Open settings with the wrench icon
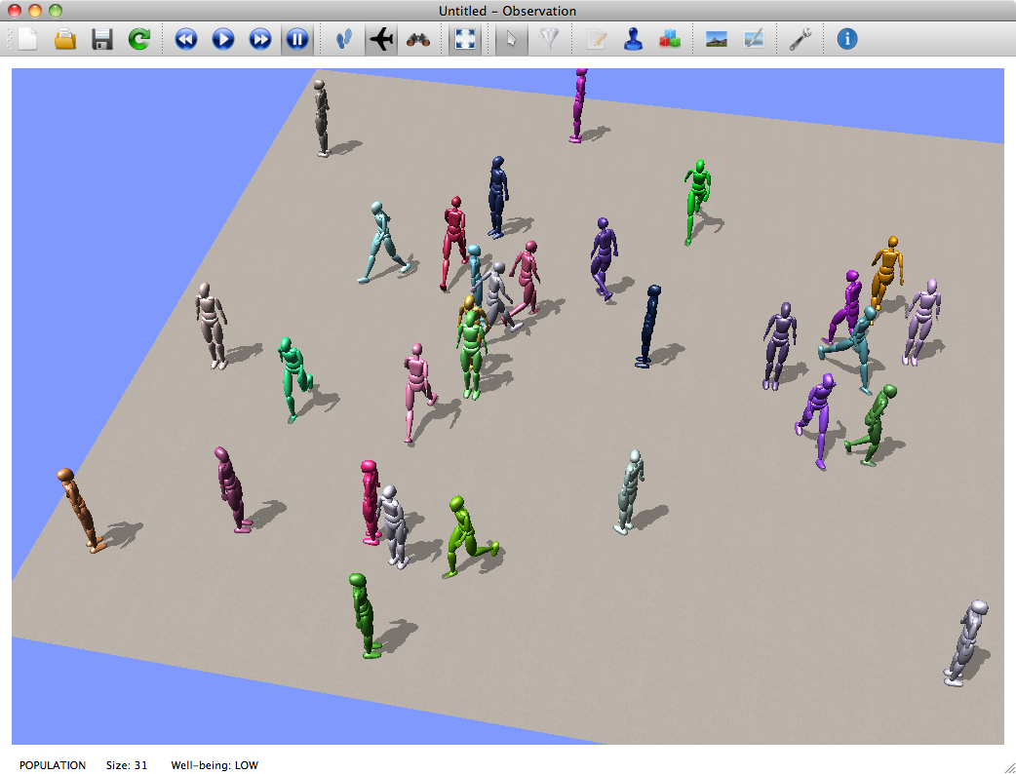 pyautogui.click(x=801, y=39)
